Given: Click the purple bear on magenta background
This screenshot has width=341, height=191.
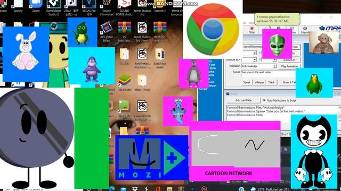Looking at the screenshot, I should click(x=194, y=73).
